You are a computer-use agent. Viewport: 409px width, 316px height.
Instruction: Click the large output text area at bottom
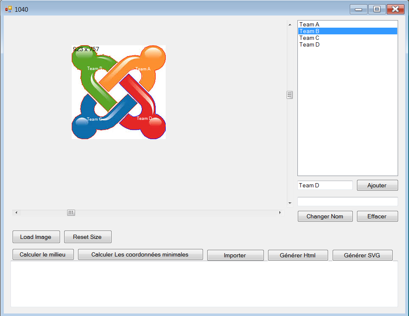204,284
